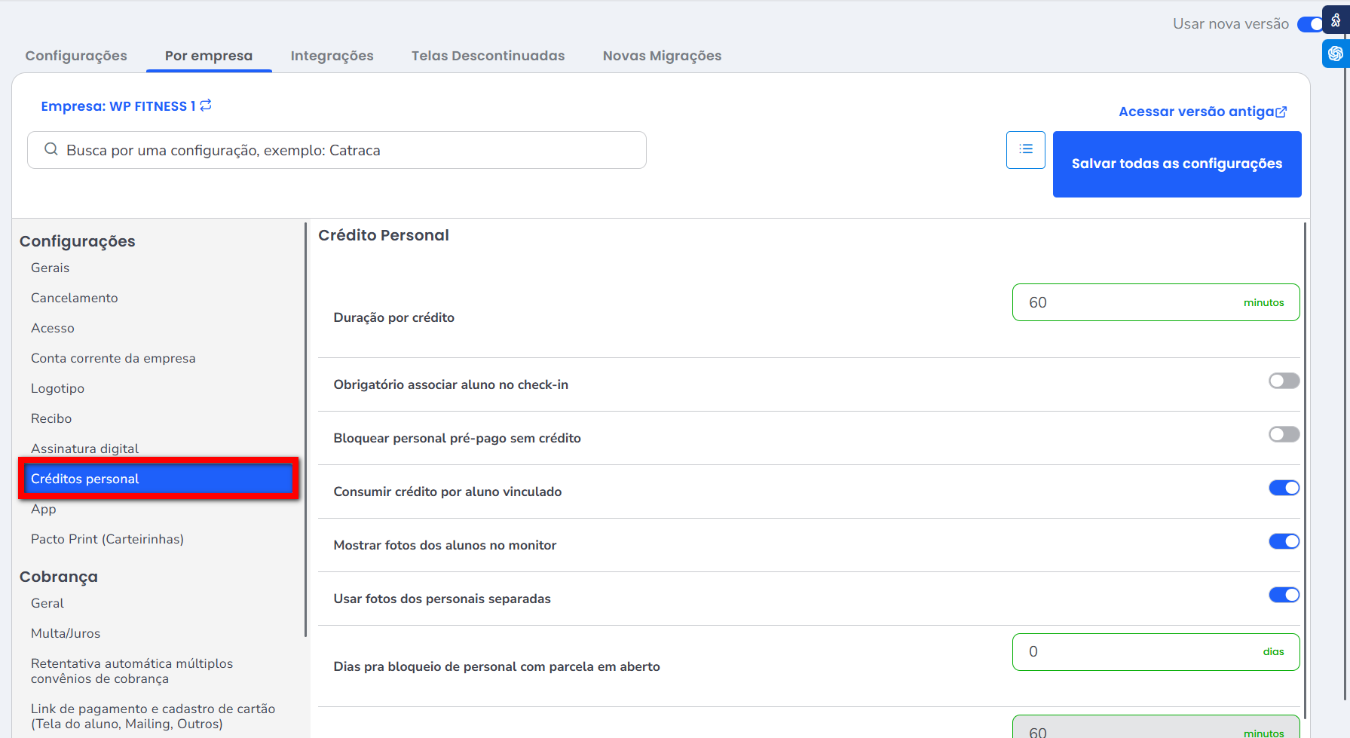Viewport: 1350px width, 738px height.
Task: Enable Obrigatório associar aluno no check-in
Action: tap(1283, 381)
